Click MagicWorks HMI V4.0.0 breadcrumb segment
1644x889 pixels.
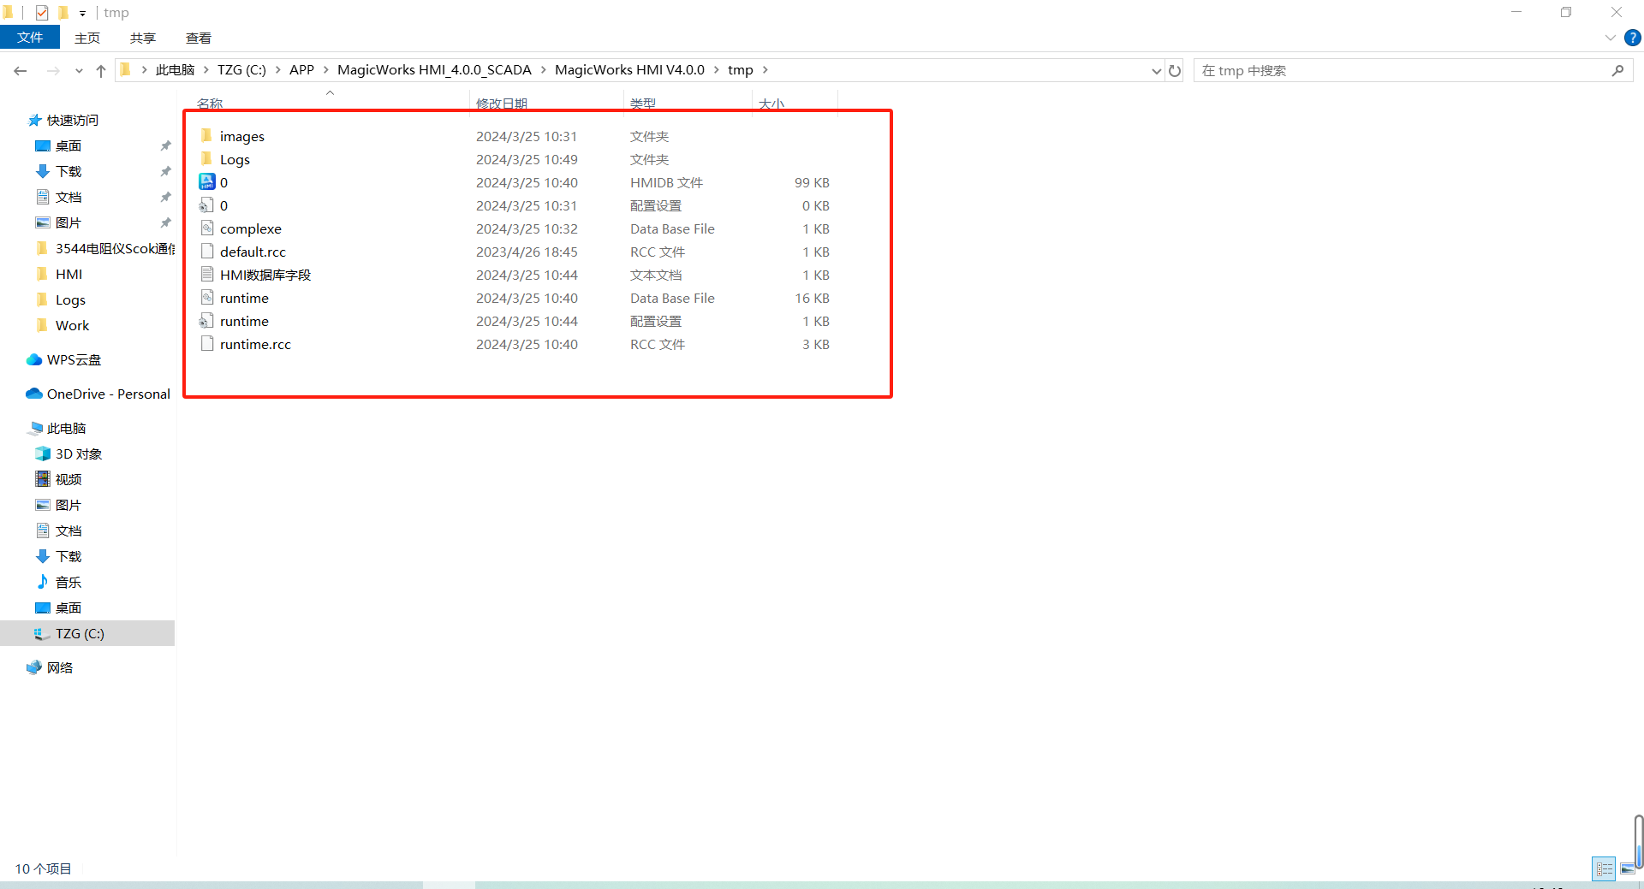[629, 70]
